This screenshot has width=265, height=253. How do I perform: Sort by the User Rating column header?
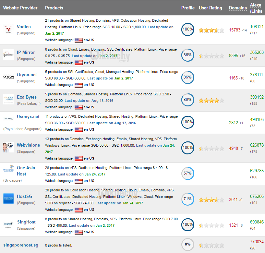[211, 8]
